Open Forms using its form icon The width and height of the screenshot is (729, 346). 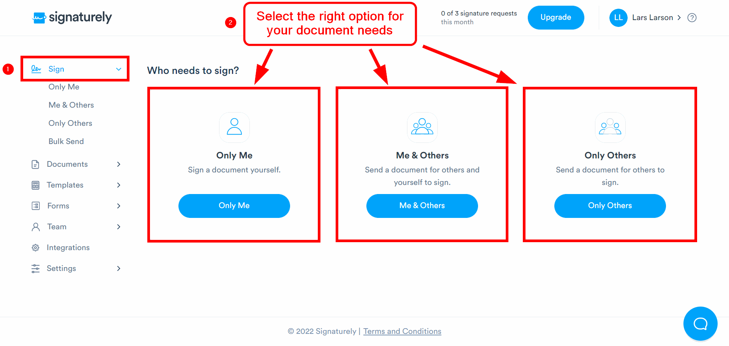pyautogui.click(x=36, y=206)
